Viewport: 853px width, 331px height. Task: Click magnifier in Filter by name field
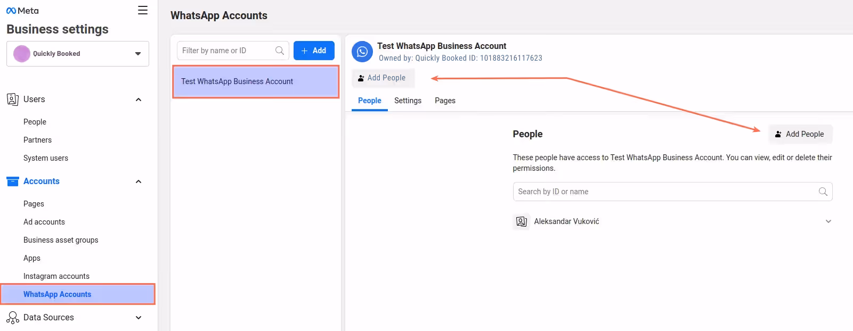coord(280,51)
